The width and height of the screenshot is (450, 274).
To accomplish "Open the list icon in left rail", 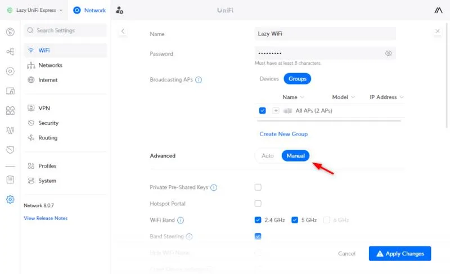I will [x=10, y=179].
